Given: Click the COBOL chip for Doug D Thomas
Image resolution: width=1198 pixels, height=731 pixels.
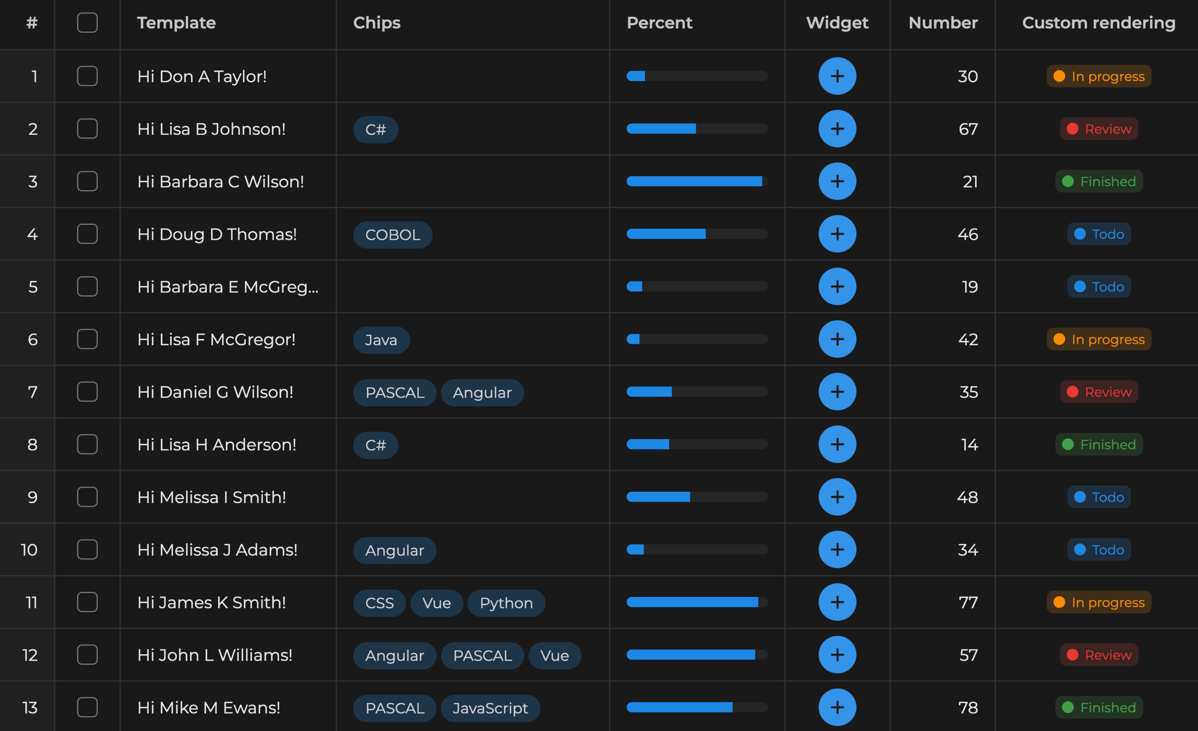Looking at the screenshot, I should 392,235.
